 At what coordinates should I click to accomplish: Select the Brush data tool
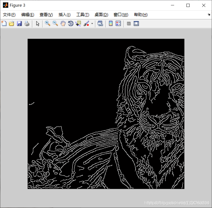86,23
